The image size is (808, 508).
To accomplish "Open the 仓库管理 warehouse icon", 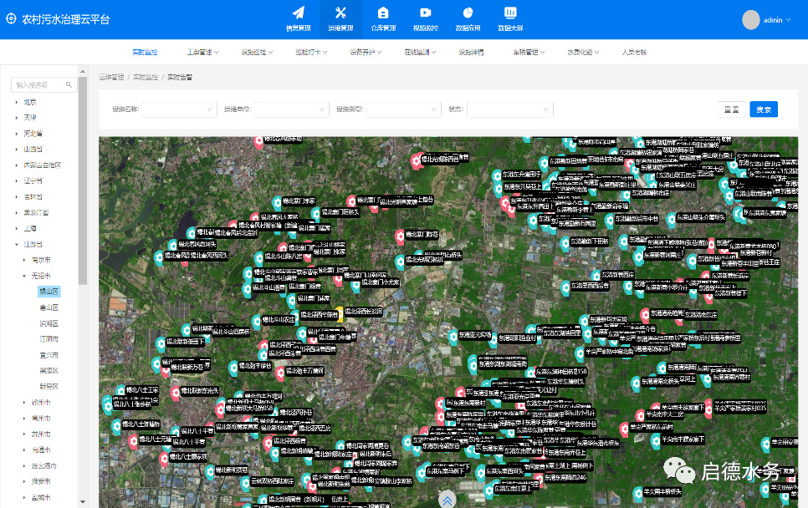I will (383, 13).
